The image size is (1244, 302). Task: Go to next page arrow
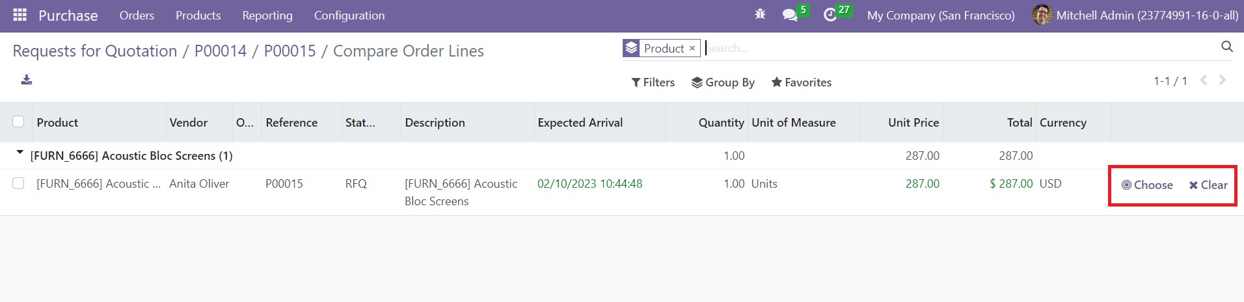point(1223,81)
